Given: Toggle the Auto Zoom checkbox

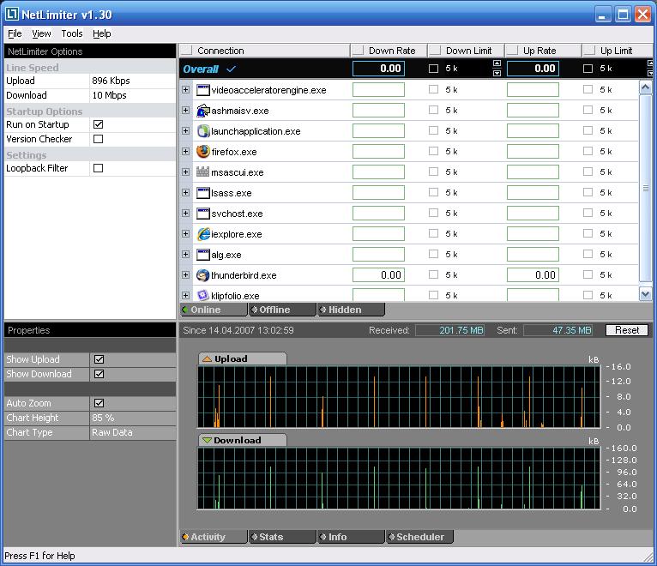Looking at the screenshot, I should point(99,403).
